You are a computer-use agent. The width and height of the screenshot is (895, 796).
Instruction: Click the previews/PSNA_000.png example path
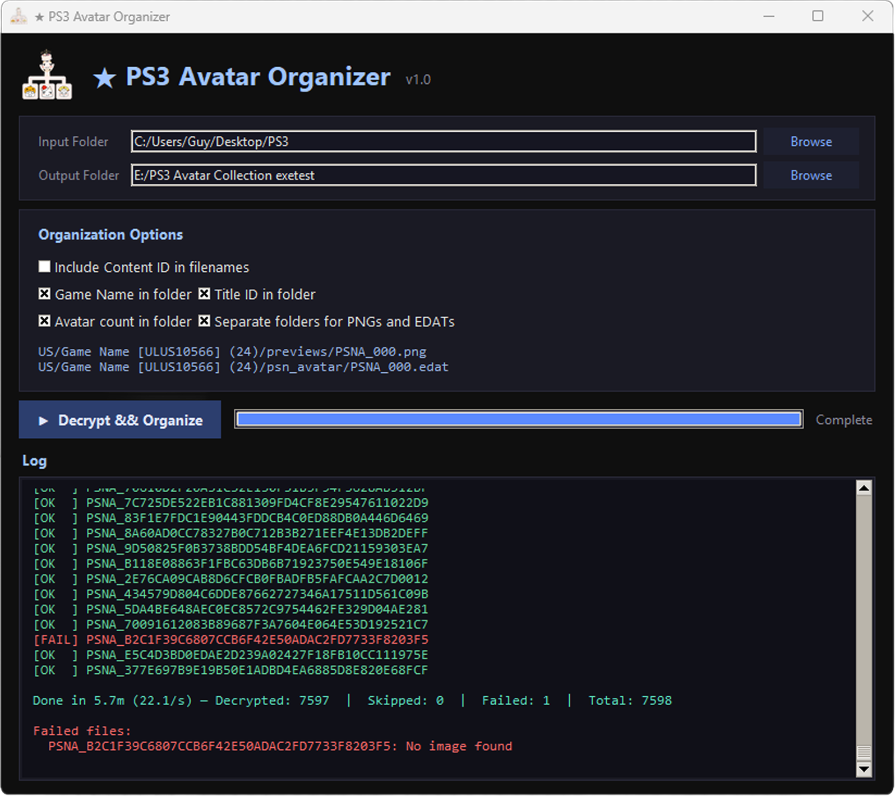(232, 351)
